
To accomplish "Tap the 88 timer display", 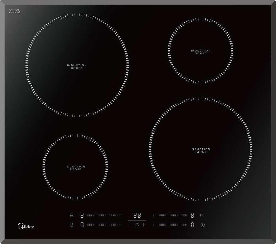I will [x=137, y=215].
